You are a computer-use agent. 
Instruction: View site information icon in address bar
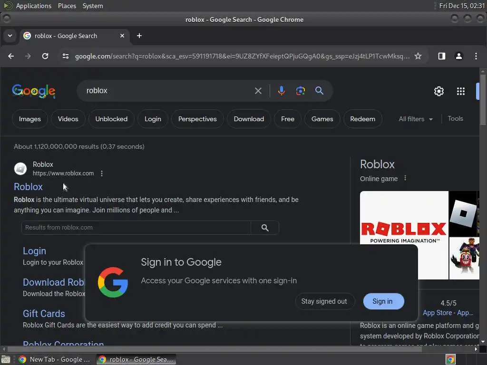coord(66,56)
